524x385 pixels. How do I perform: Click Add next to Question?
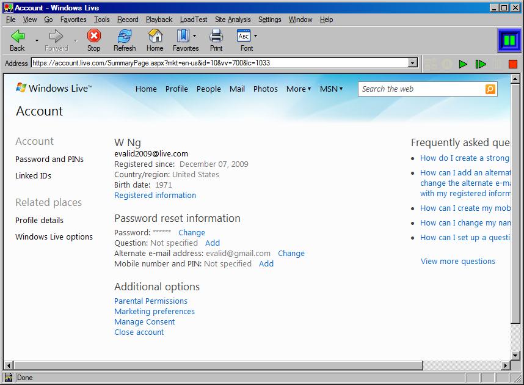(212, 243)
